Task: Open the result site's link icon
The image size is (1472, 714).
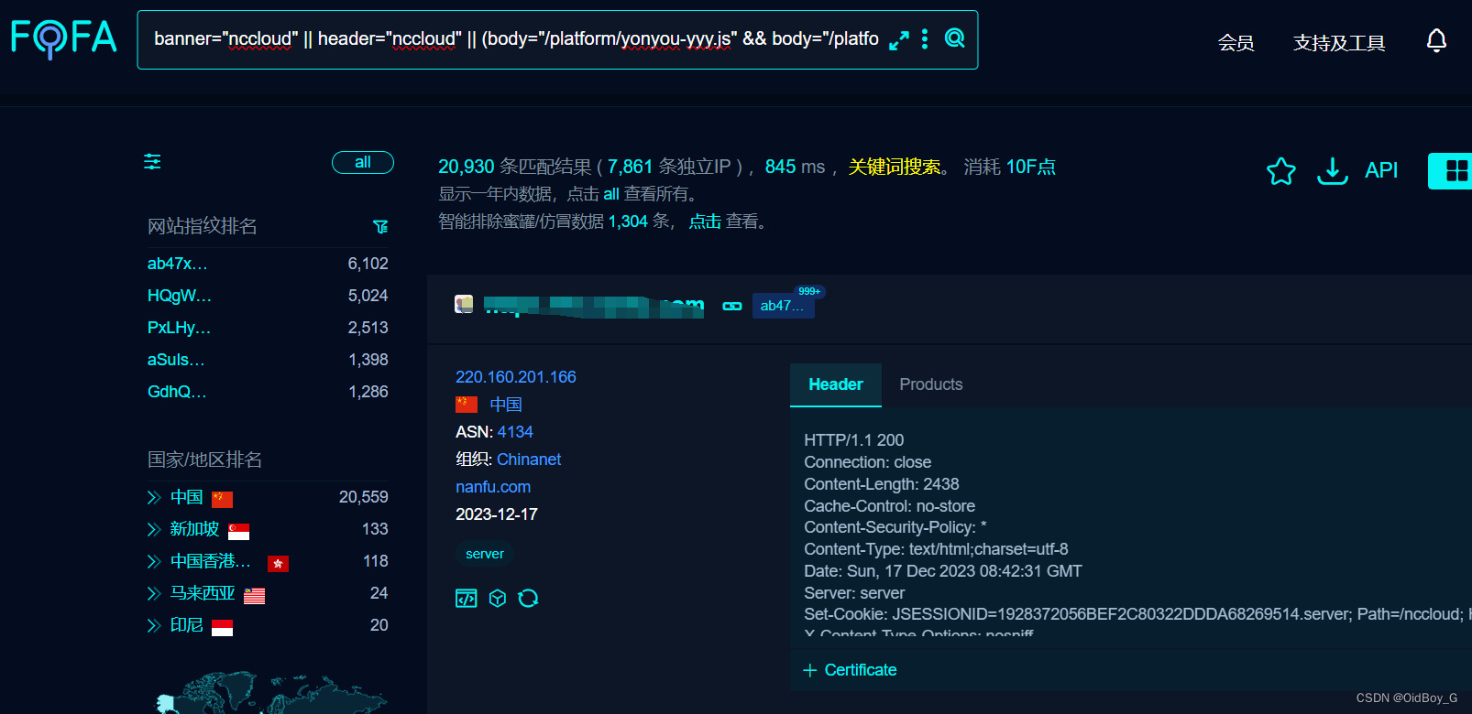Action: point(732,306)
